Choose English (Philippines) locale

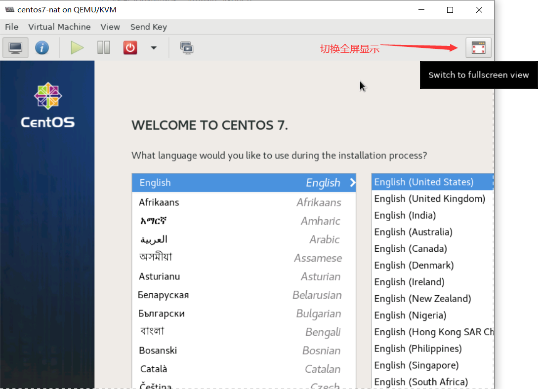point(433,349)
